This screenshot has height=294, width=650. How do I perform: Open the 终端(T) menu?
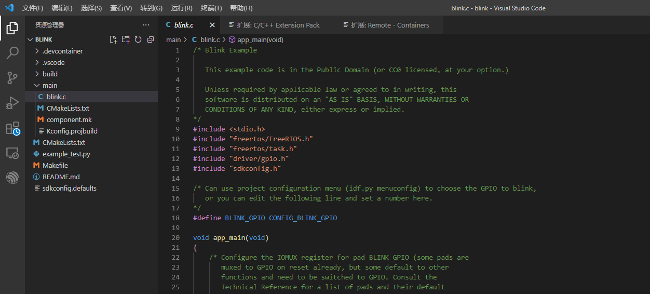tap(211, 8)
